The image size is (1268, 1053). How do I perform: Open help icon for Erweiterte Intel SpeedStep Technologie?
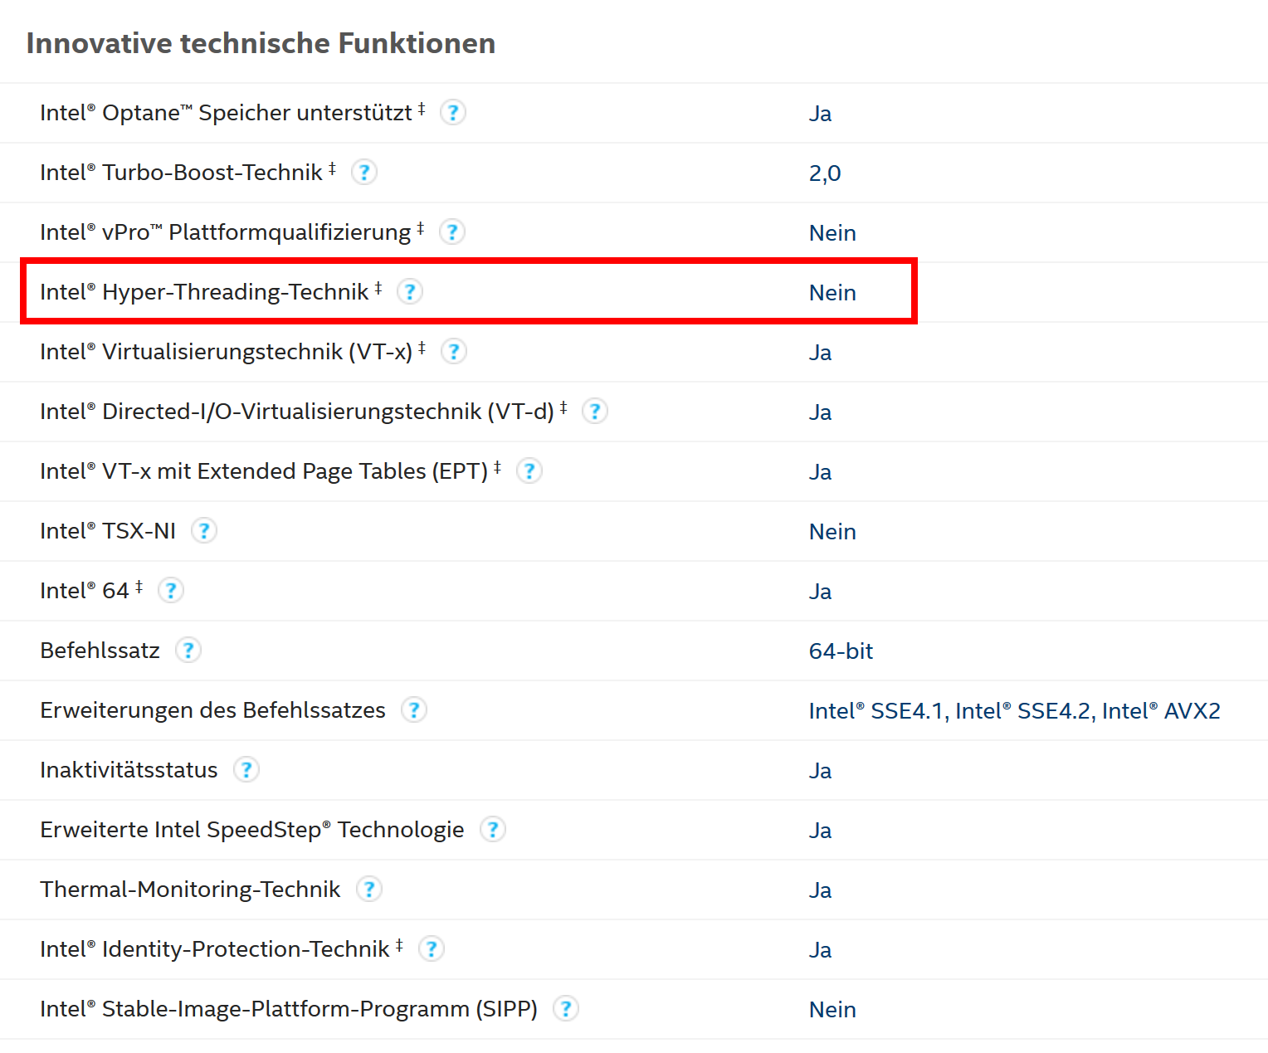point(492,829)
